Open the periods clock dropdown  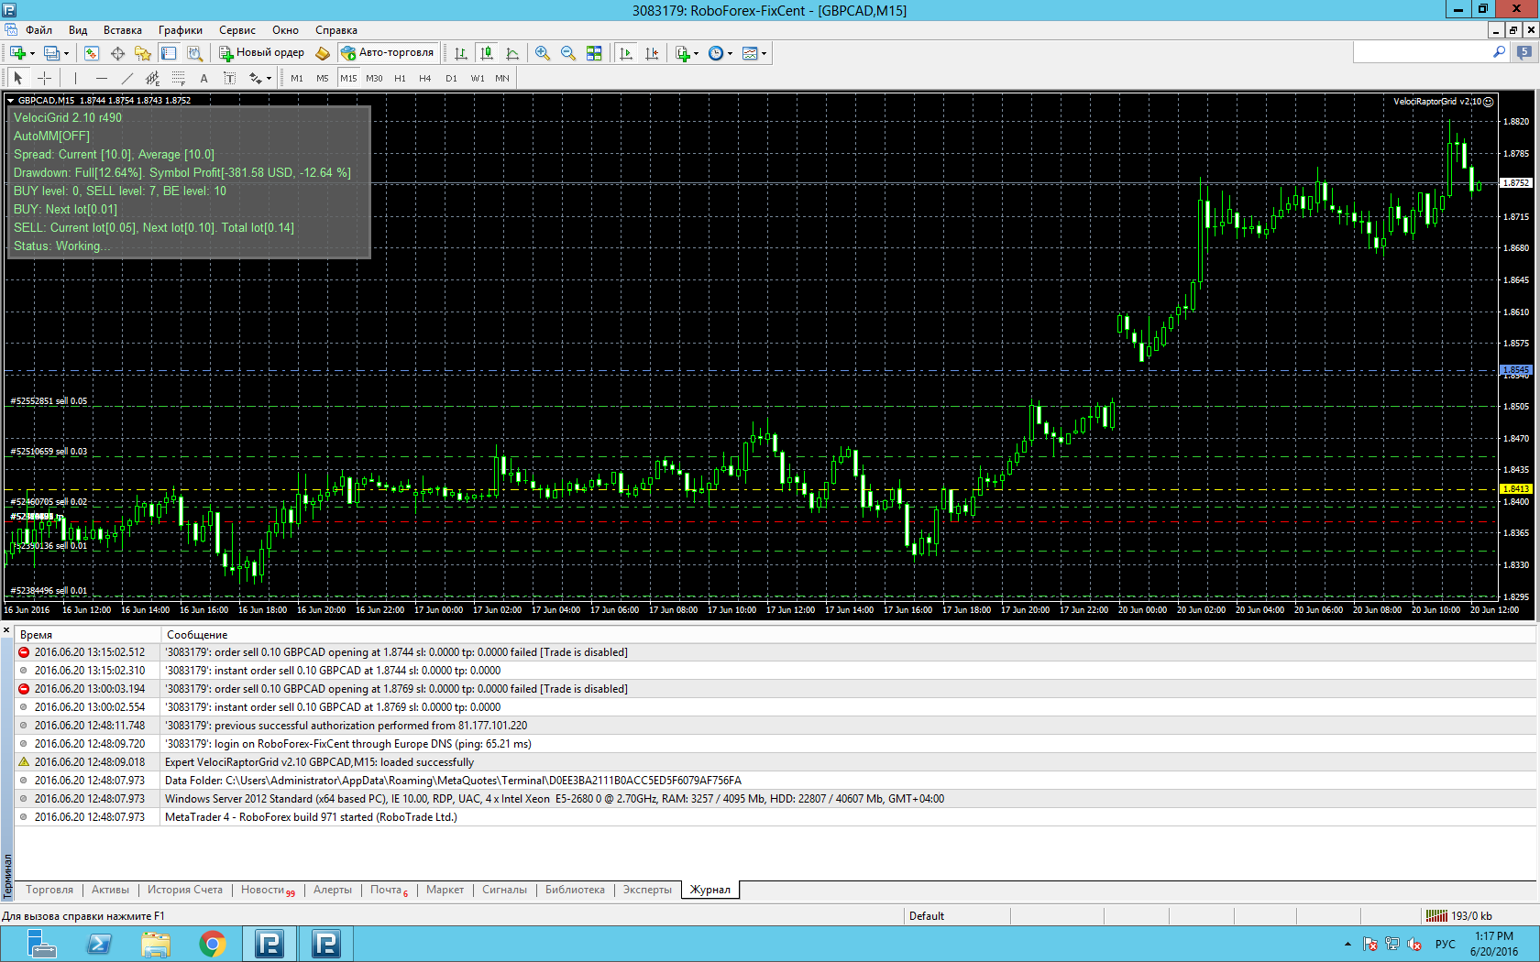[x=720, y=53]
